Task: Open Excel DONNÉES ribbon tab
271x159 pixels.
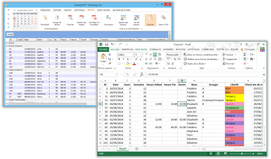Action: point(169,49)
